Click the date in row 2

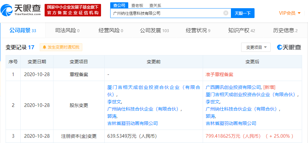[x=37, y=105]
